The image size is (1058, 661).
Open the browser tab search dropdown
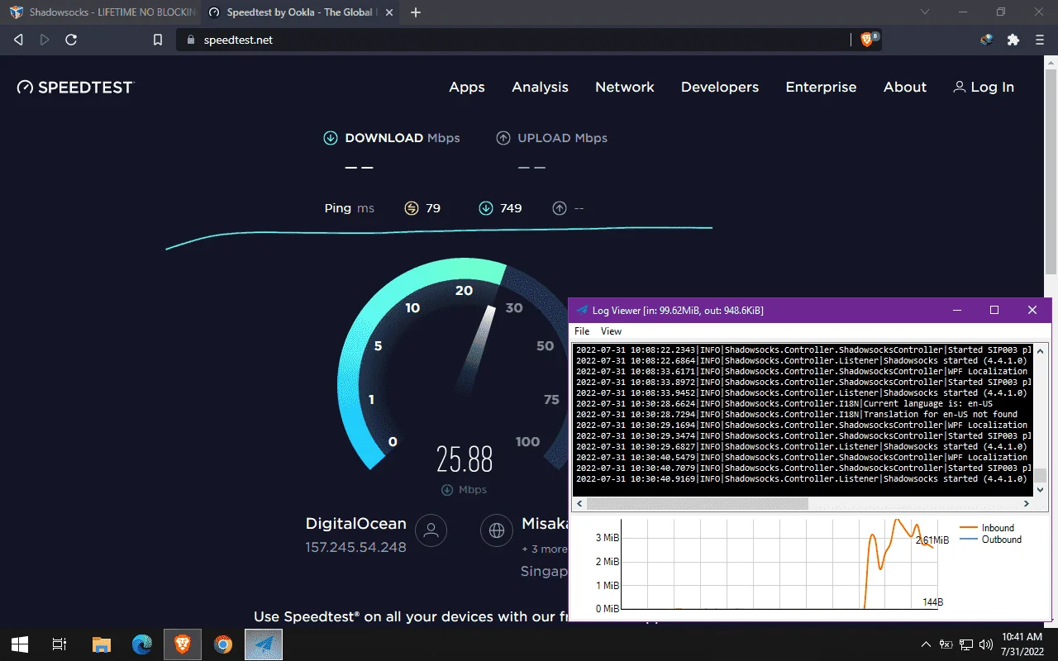[925, 12]
